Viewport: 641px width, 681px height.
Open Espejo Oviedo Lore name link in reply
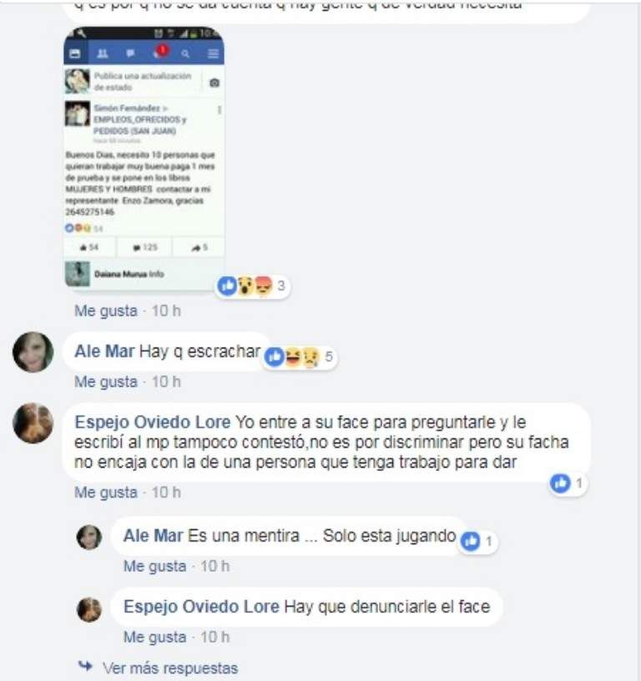201,607
